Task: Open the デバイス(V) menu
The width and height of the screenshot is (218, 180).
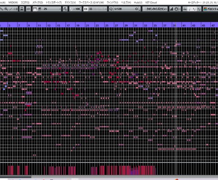Action: (70, 2)
